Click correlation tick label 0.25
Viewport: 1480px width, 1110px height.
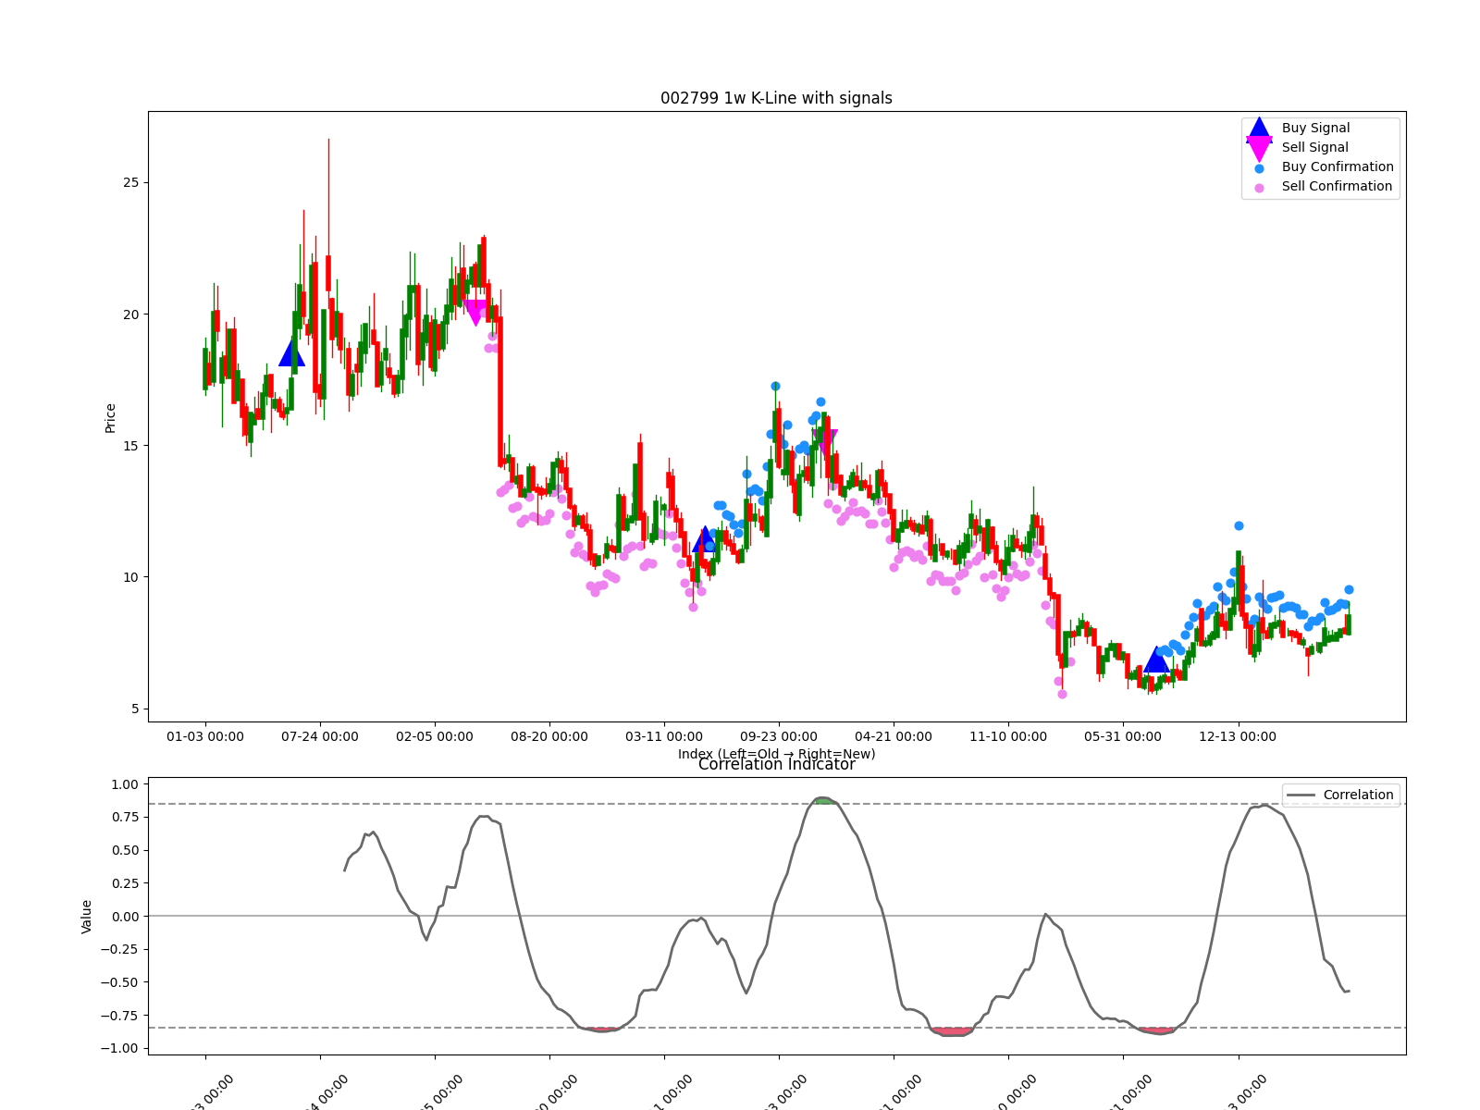(125, 883)
